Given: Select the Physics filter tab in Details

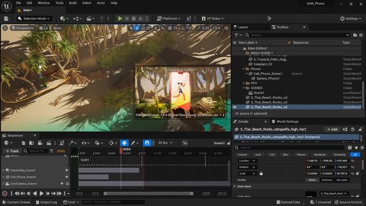Looking at the screenshot, I should coord(301,154).
